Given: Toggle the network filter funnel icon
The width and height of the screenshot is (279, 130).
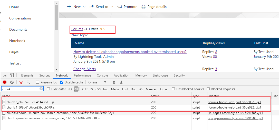Looking at the screenshot, I should pos(21,82).
